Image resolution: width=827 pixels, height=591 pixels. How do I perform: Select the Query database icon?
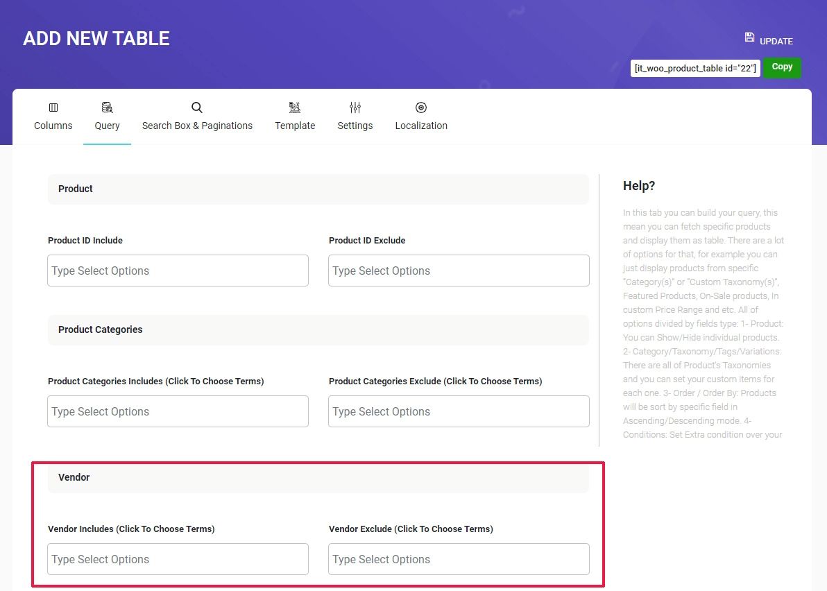[107, 108]
